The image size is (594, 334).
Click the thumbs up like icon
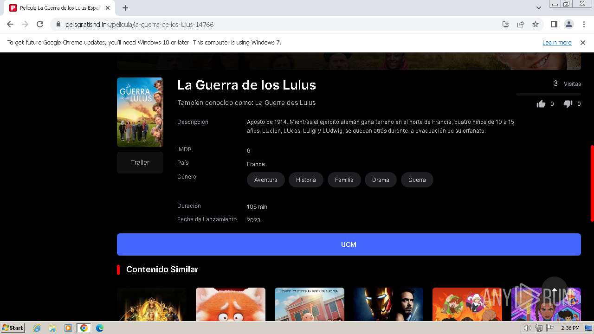tap(541, 104)
